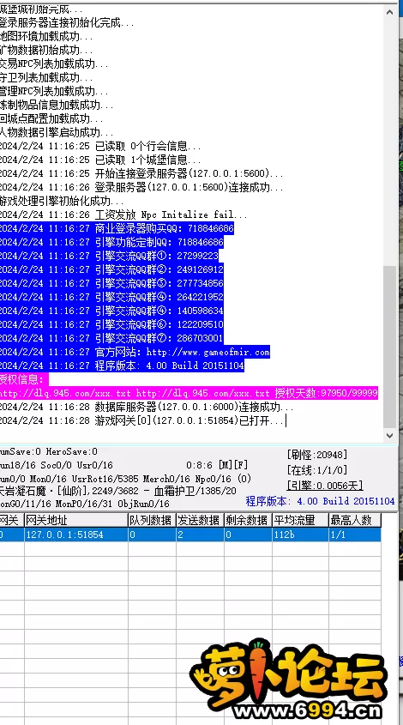403x725 pixels.
Task: Click the 平均流量 column header
Action: 300,520
